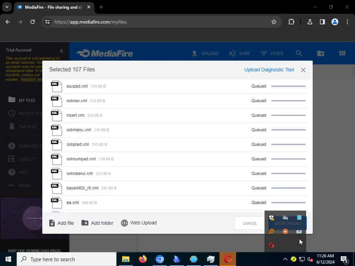The width and height of the screenshot is (355, 266).
Task: Open the Upload Diagnostic Tool link
Action: point(269,70)
